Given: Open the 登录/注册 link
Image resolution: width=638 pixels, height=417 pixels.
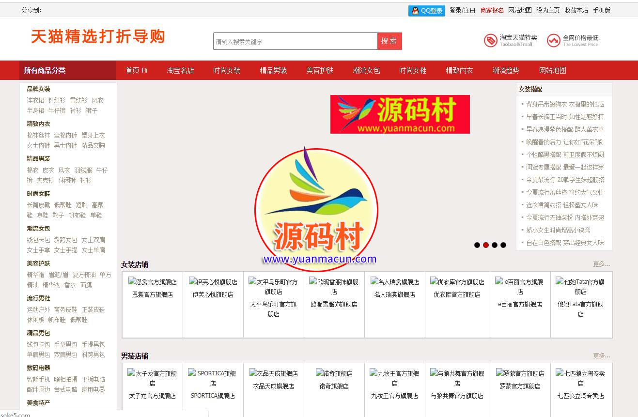Looking at the screenshot, I should pyautogui.click(x=462, y=10).
